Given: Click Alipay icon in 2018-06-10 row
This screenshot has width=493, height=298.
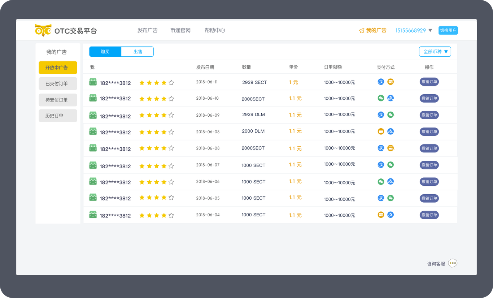Looking at the screenshot, I should [391, 98].
